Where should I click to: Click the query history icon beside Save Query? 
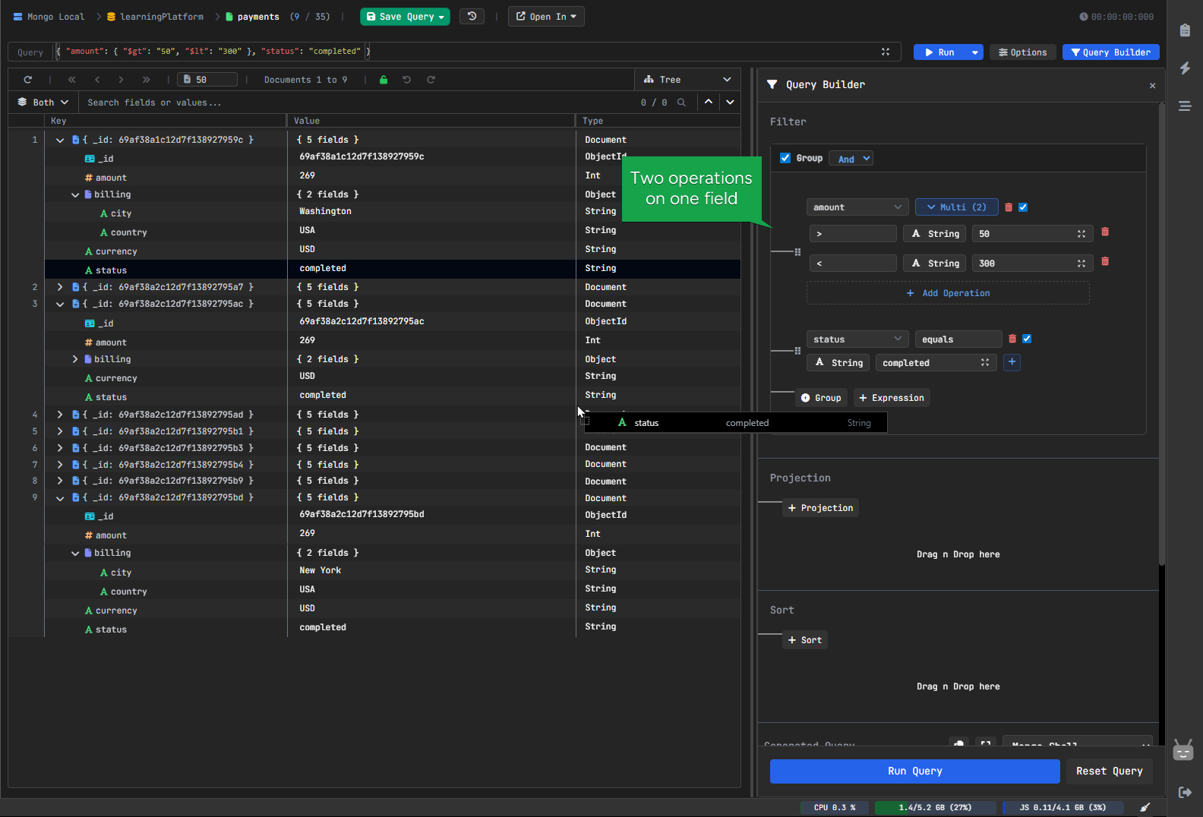(472, 16)
